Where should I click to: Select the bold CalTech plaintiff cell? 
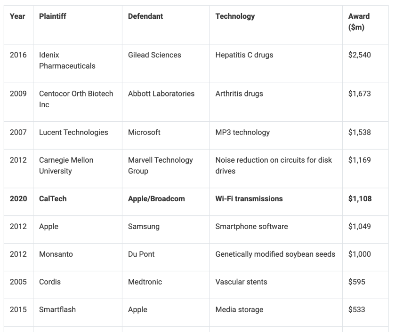click(53, 199)
